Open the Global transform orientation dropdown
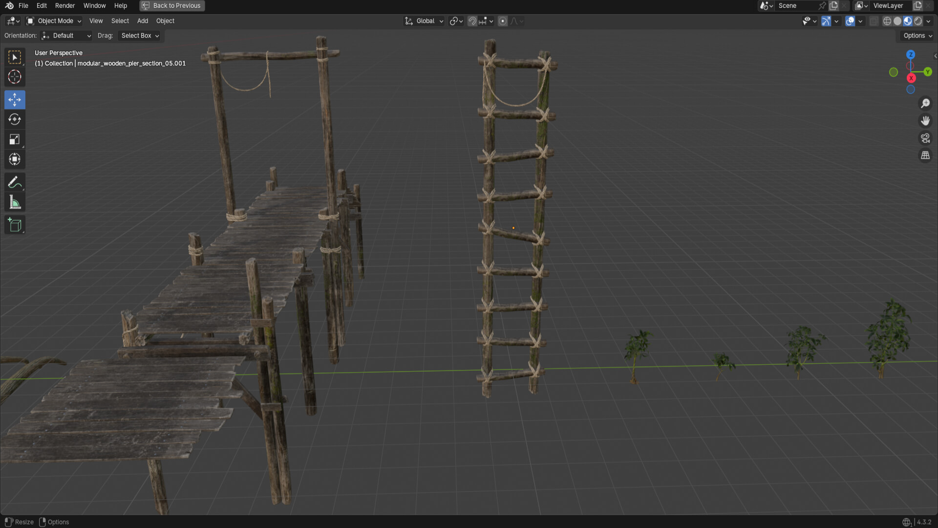 click(x=424, y=21)
